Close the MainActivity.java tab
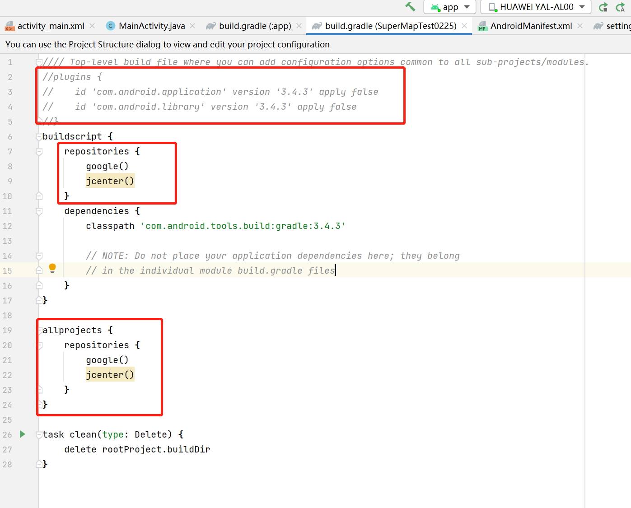Viewport: 631px width, 508px height. (x=192, y=26)
